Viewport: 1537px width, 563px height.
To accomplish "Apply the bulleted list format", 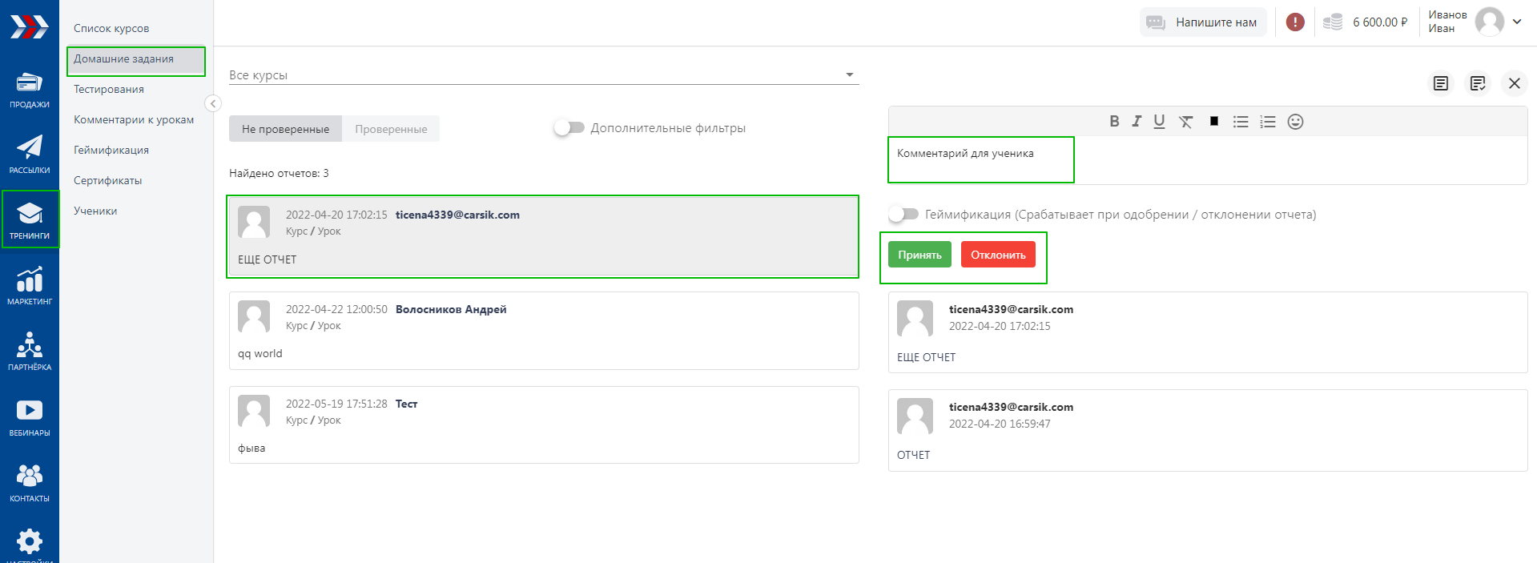I will (1241, 122).
